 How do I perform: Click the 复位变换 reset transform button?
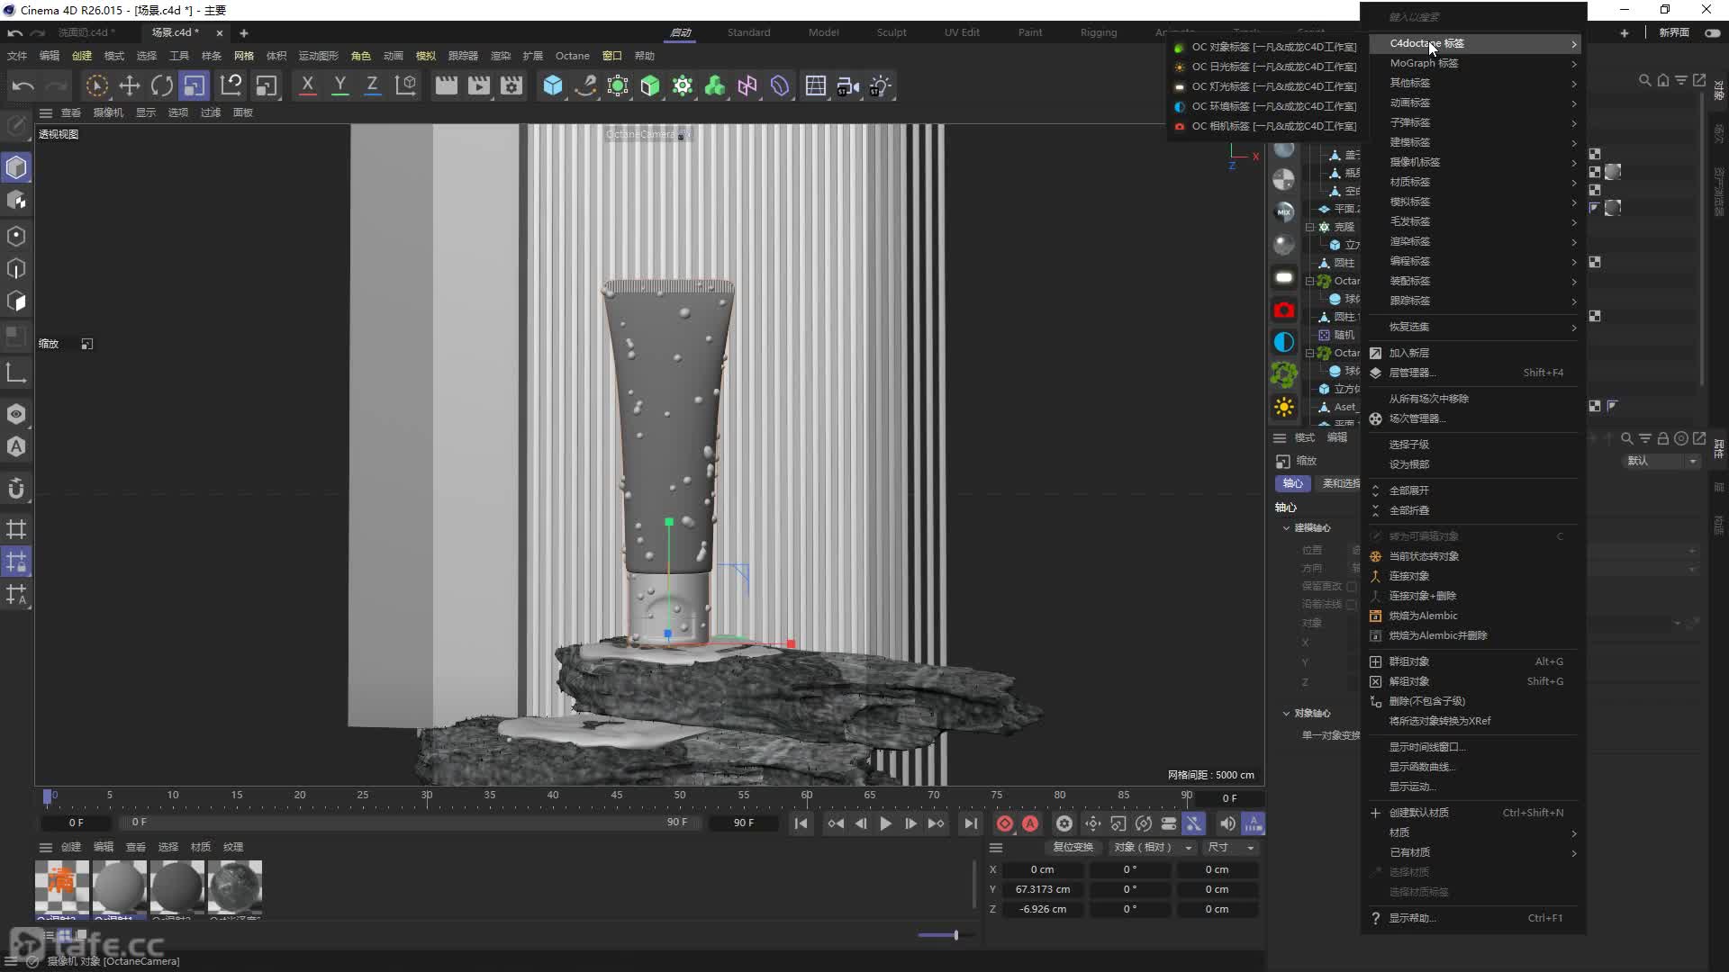1073,847
